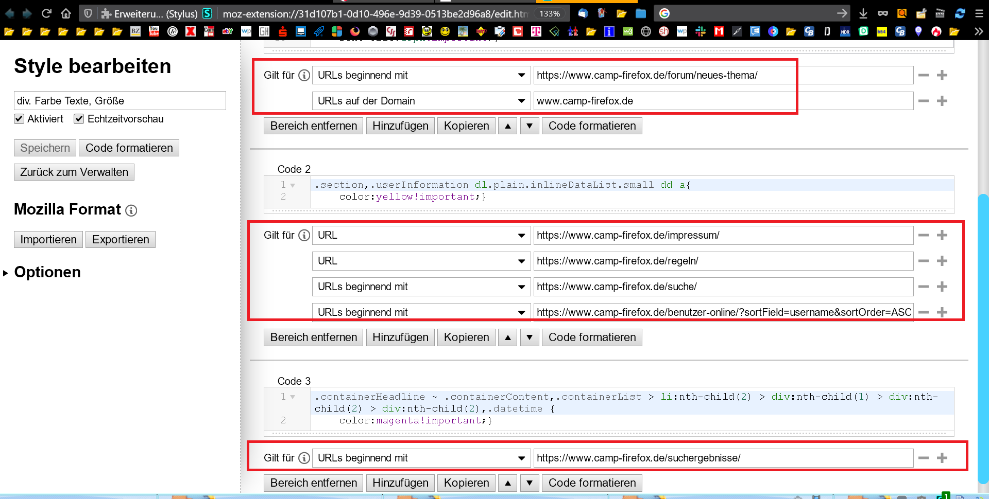The image size is (989, 499).
Task: Click Bereich entfernen under Code 3
Action: 313,483
